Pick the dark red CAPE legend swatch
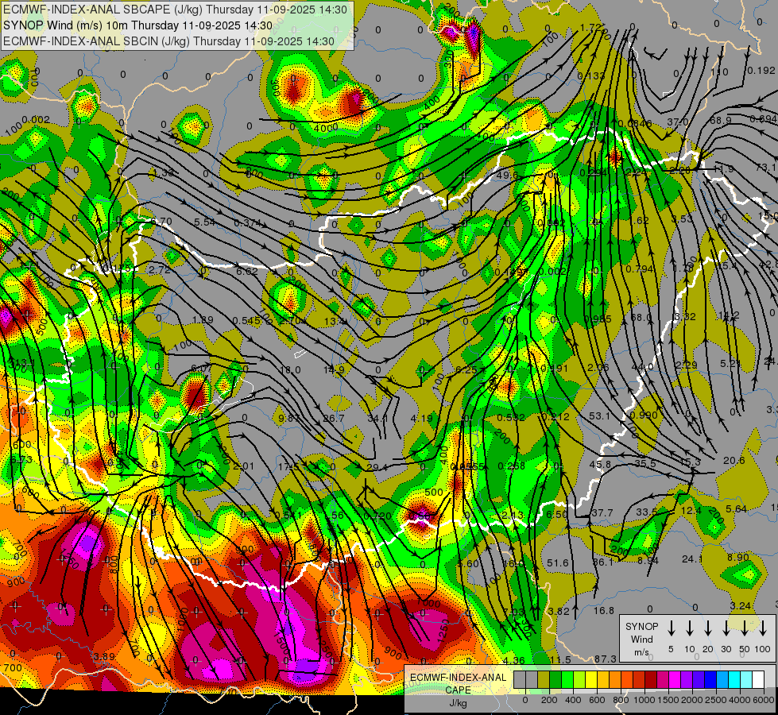The width and height of the screenshot is (778, 715). (x=651, y=679)
